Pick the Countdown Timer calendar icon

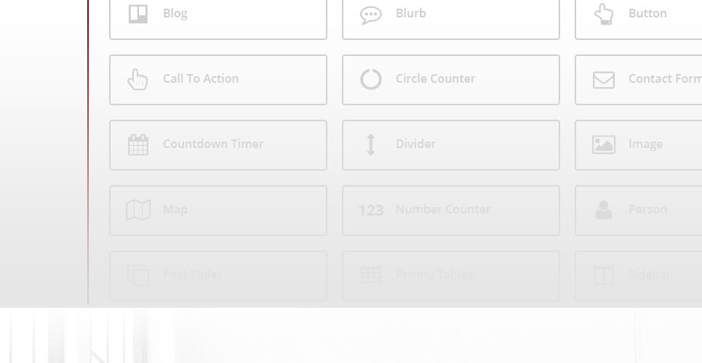click(x=138, y=144)
